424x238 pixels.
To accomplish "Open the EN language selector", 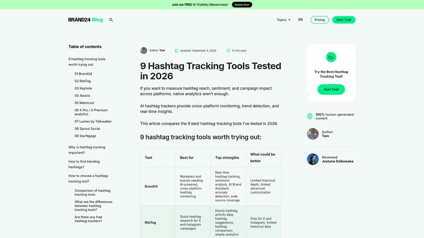I will pyautogui.click(x=300, y=20).
